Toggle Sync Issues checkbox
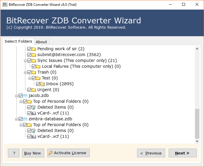The image size is (204, 167). point(30,61)
